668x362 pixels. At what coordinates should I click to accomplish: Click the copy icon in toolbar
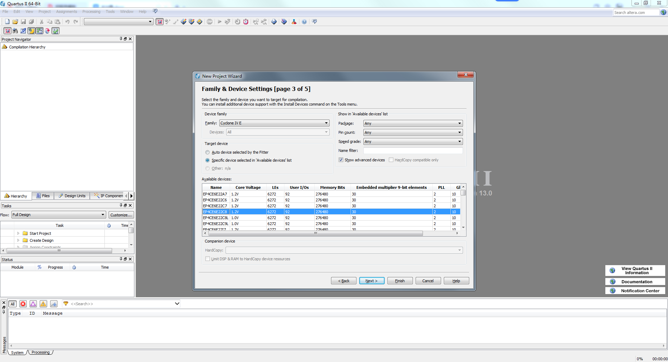click(49, 22)
